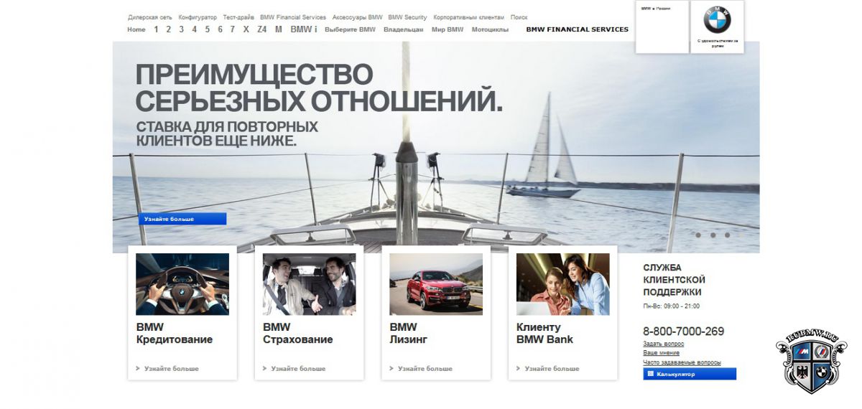Screen dimensions: 862x409
Task: Select the Z4 nav item
Action: pyautogui.click(x=261, y=29)
